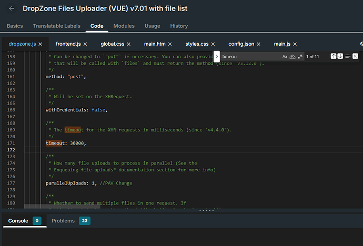Switch to the Modules tab
The width and height of the screenshot is (363, 246).
click(124, 26)
